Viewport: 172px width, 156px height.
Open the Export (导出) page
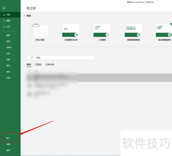click(8, 66)
